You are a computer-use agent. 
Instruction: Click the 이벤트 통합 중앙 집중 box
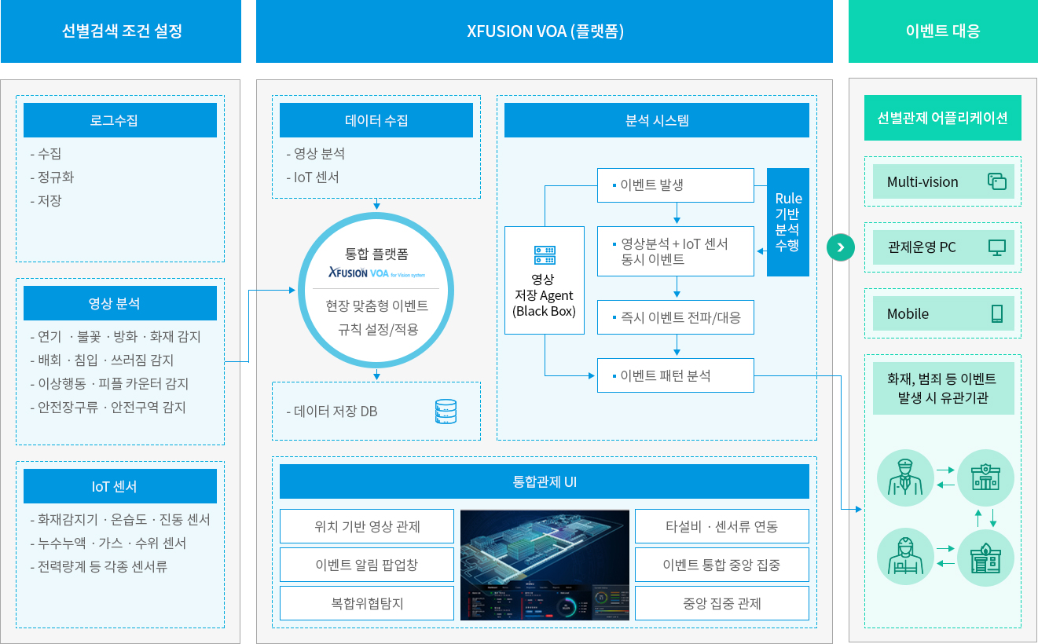[x=722, y=565]
